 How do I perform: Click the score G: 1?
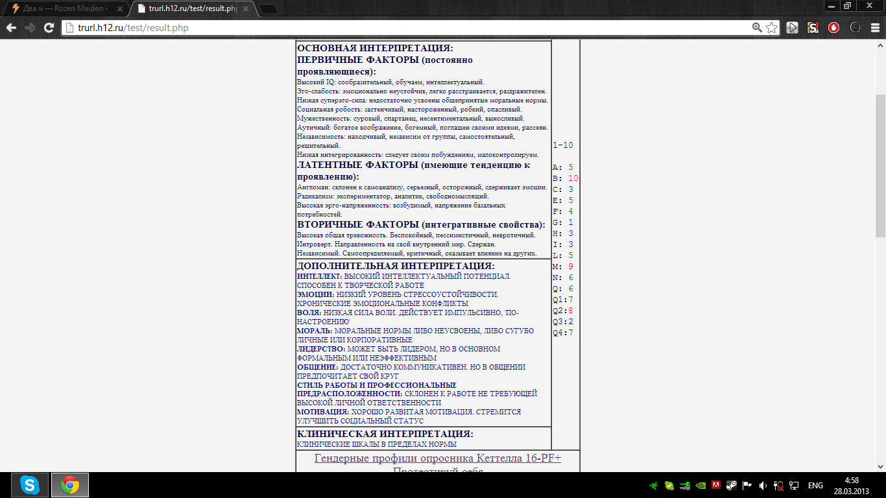tap(563, 222)
